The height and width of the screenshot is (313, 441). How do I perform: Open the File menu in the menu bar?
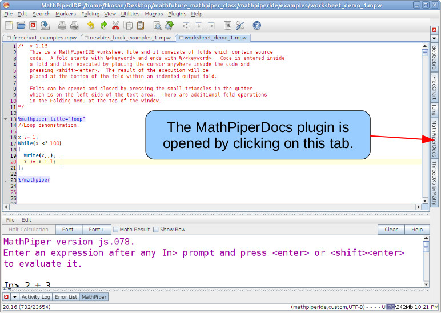[x=8, y=14]
